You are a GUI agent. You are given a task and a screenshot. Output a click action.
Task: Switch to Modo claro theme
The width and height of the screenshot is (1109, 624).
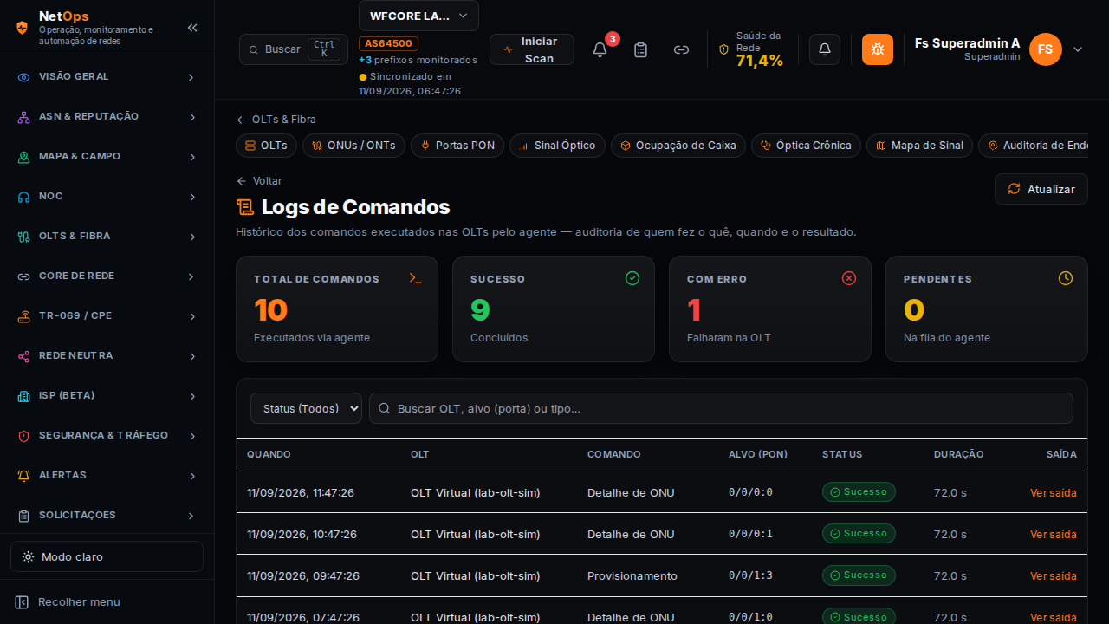pyautogui.click(x=107, y=556)
